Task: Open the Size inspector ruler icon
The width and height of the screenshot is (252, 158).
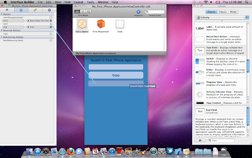Action: pos(35,10)
